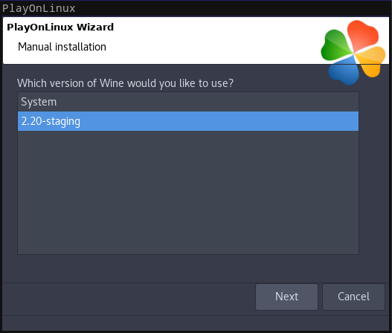The height and width of the screenshot is (333, 392).
Task: Click the yellow-orange petal of the logo
Action: [371, 61]
